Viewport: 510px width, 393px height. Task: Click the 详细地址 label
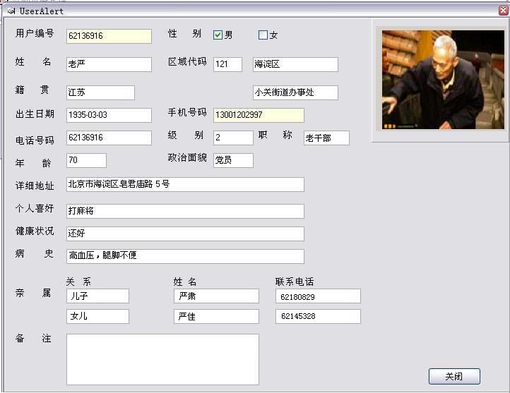pyautogui.click(x=35, y=186)
